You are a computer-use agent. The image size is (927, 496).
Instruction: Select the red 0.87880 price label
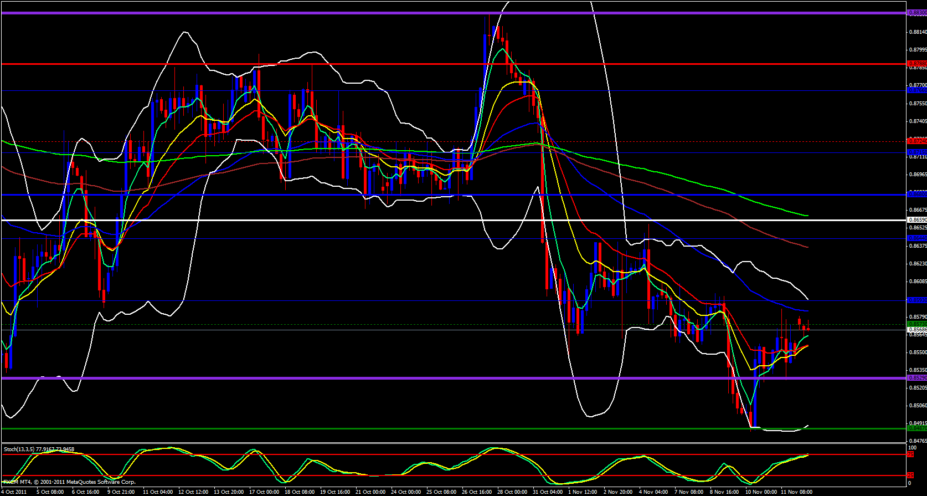tap(916, 64)
